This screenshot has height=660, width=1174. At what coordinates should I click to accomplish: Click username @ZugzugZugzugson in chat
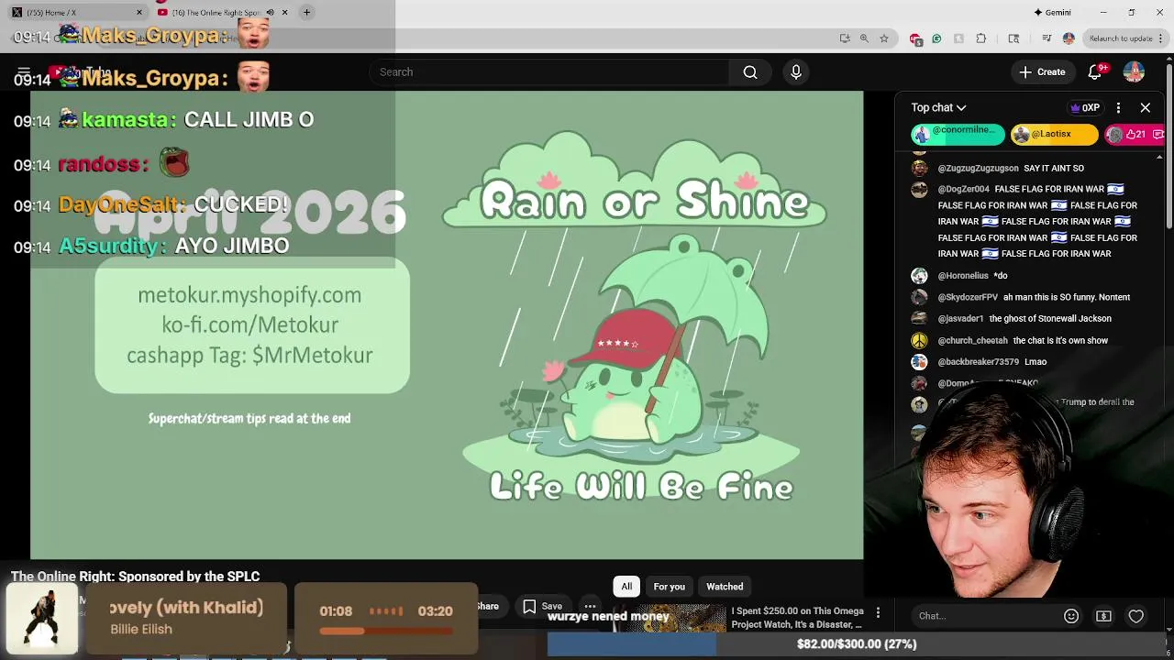coord(978,169)
